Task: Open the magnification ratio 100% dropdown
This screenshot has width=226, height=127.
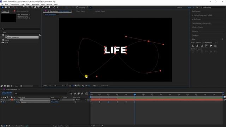Action: click(x=47, y=85)
